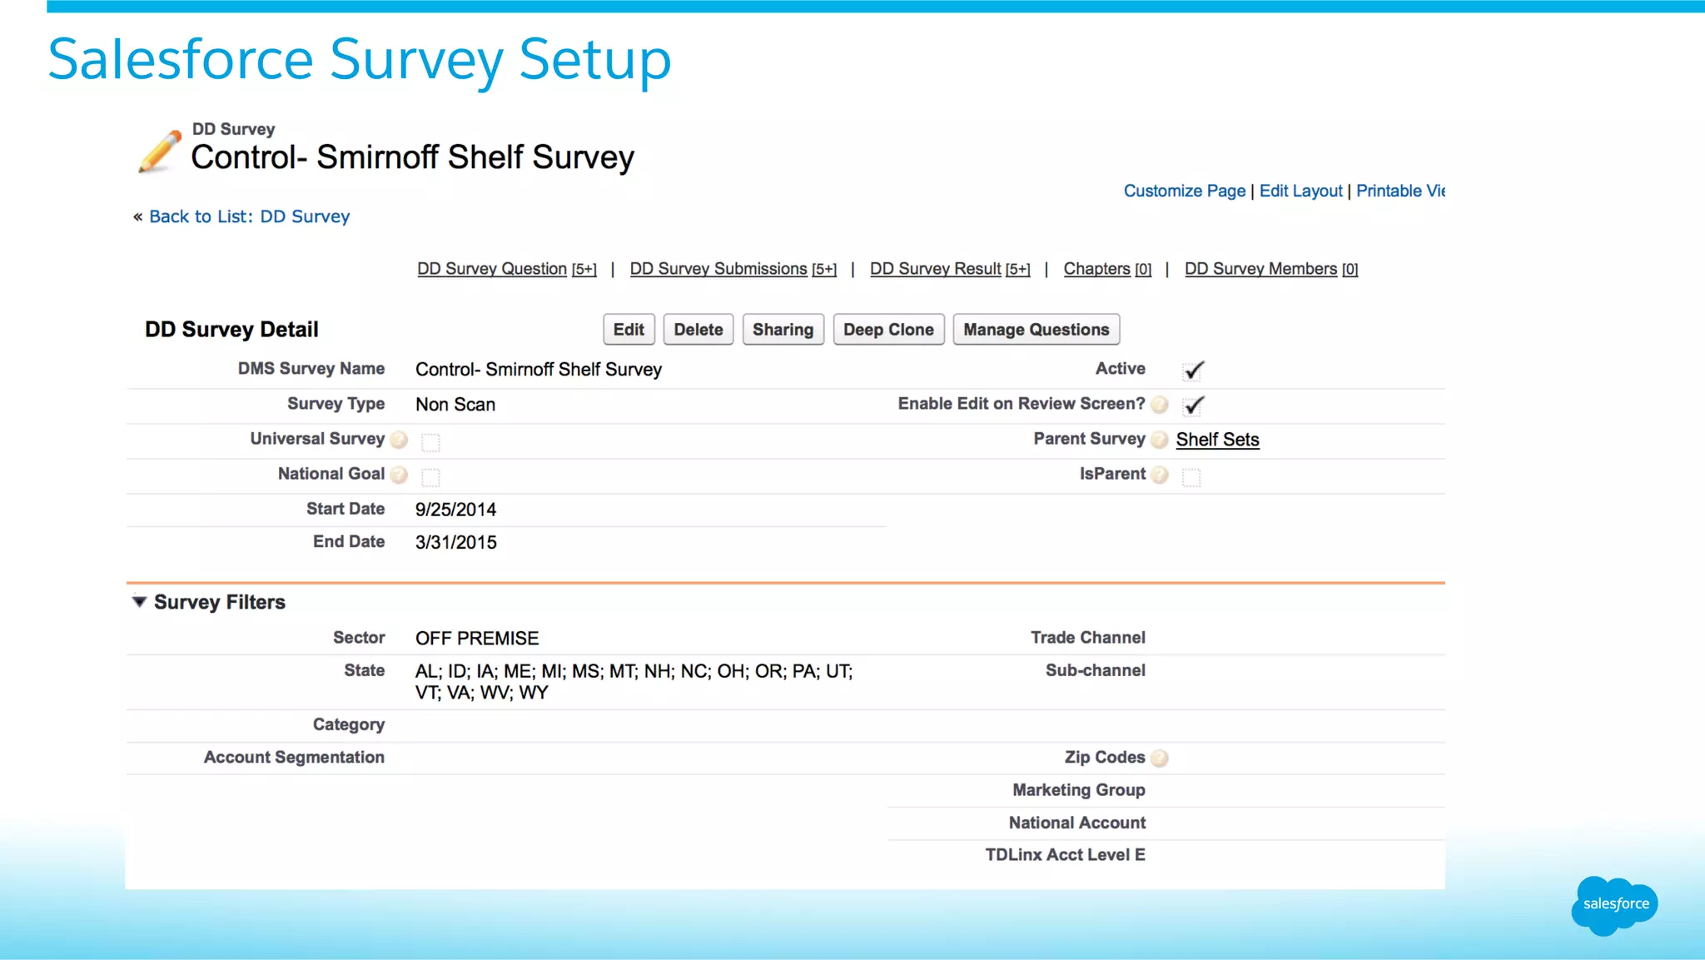Viewport: 1705px width, 960px height.
Task: Click the Sector value OFF PREMISE
Action: pyautogui.click(x=477, y=639)
